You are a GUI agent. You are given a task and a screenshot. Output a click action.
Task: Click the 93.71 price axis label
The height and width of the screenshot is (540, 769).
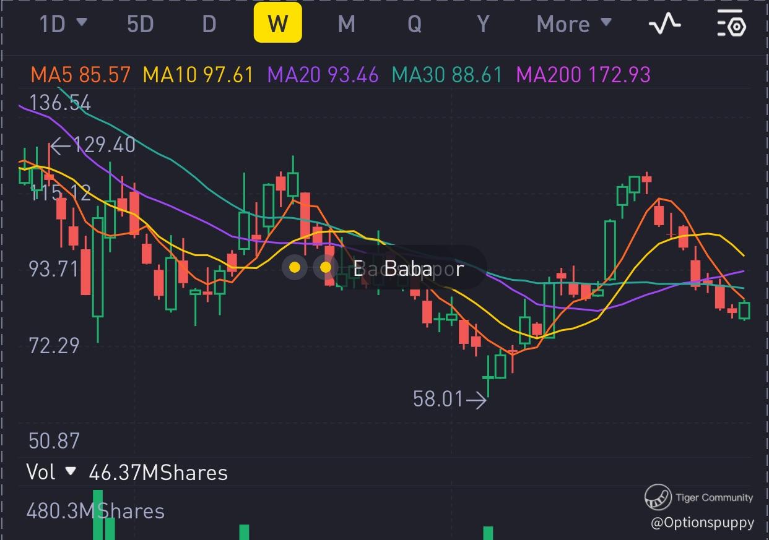(54, 269)
